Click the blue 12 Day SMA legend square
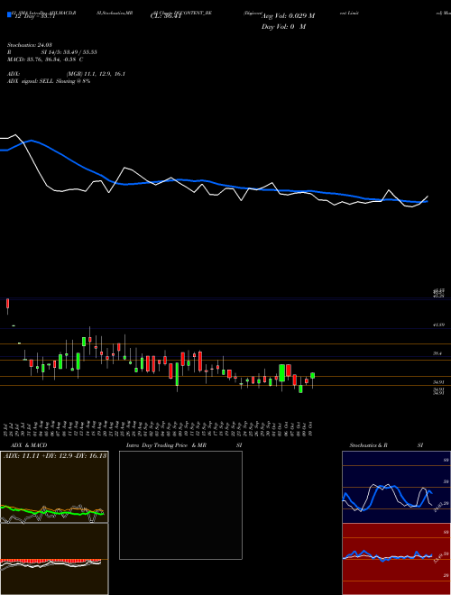 point(9,15)
